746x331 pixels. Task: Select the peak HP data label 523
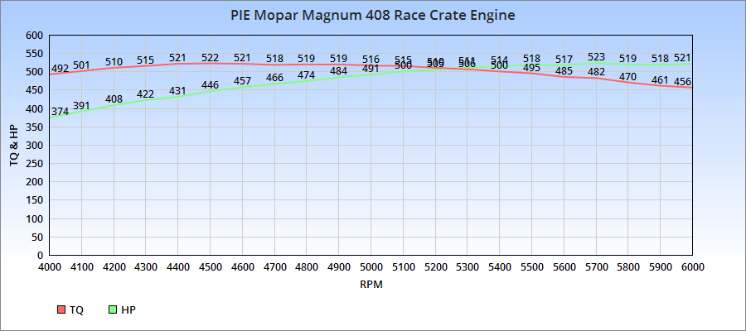pyautogui.click(x=596, y=57)
